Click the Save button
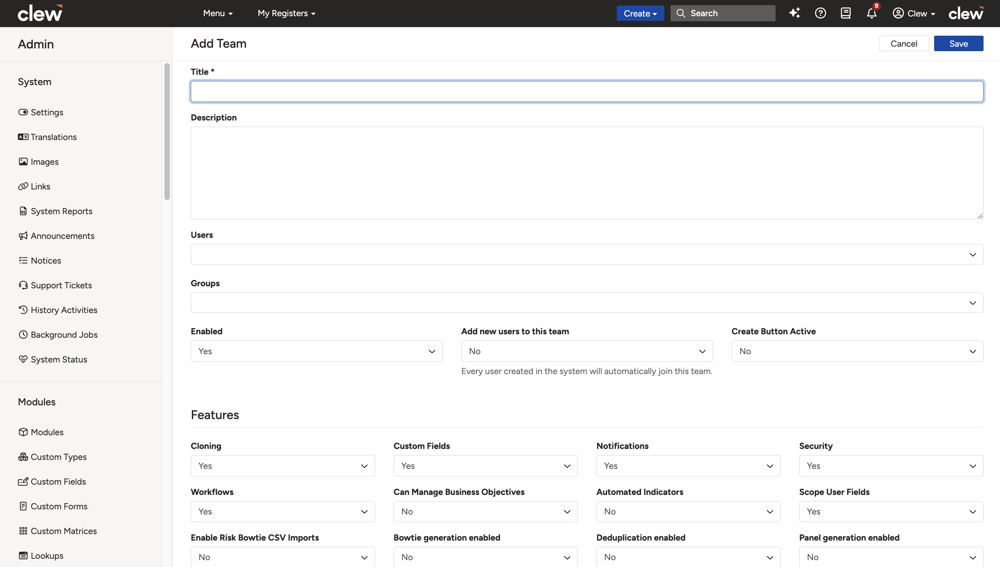 (958, 44)
